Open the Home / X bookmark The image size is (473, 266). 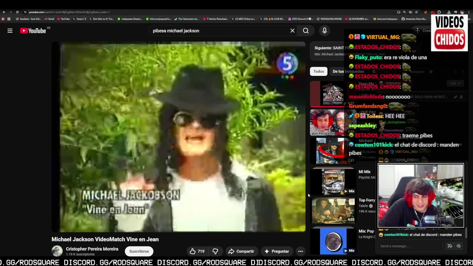79,19
